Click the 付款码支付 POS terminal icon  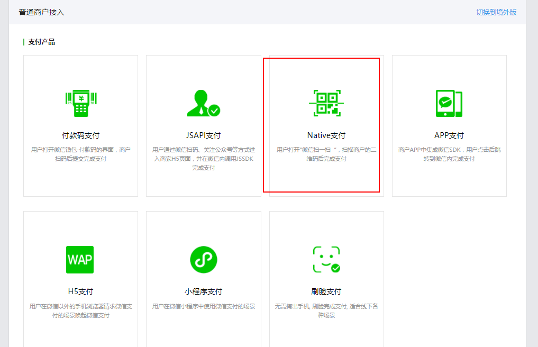click(80, 102)
